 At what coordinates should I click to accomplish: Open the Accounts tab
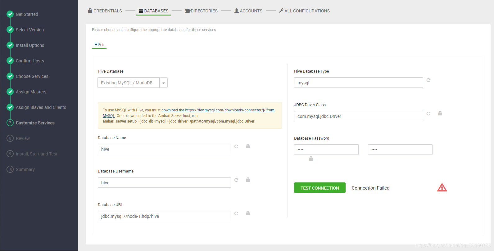click(248, 11)
